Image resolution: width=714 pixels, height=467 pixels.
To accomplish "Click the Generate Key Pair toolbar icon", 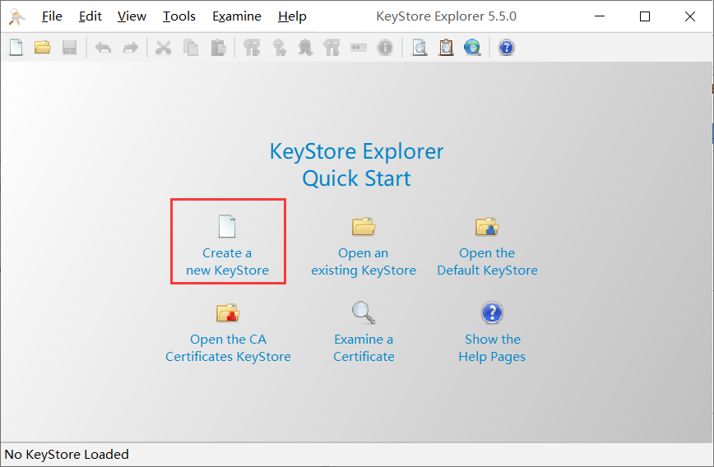I will click(x=252, y=48).
